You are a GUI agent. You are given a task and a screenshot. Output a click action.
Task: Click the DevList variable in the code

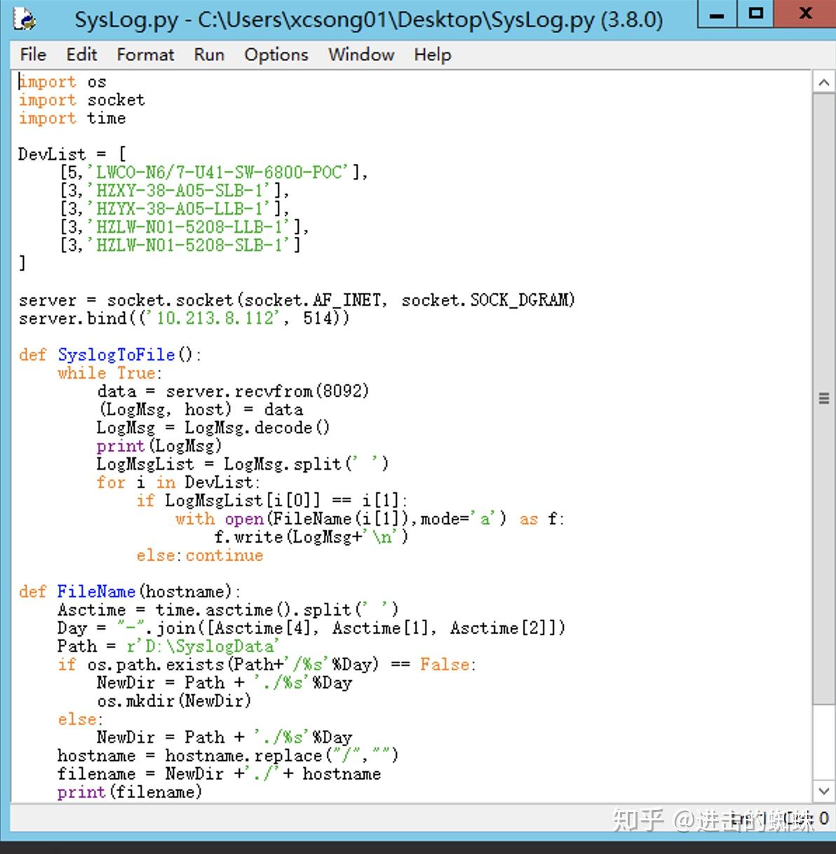pyautogui.click(x=49, y=154)
